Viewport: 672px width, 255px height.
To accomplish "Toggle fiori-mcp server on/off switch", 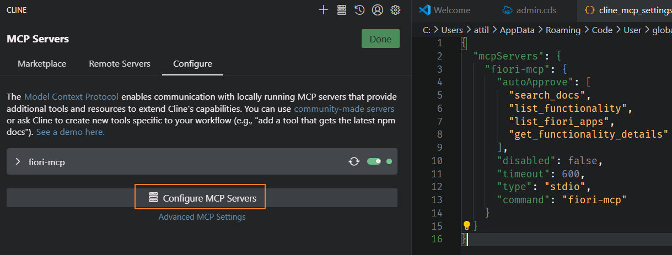I will click(x=374, y=161).
